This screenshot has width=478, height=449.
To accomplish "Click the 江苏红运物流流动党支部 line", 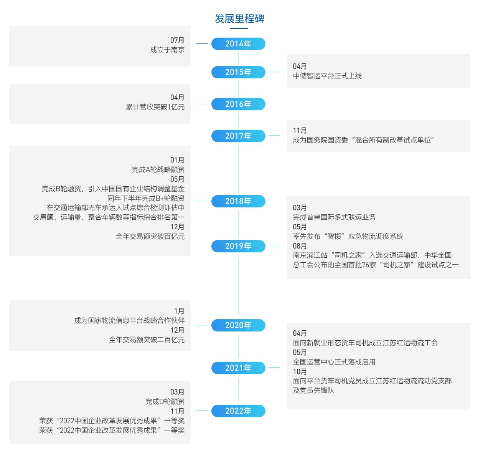I will point(372,381).
